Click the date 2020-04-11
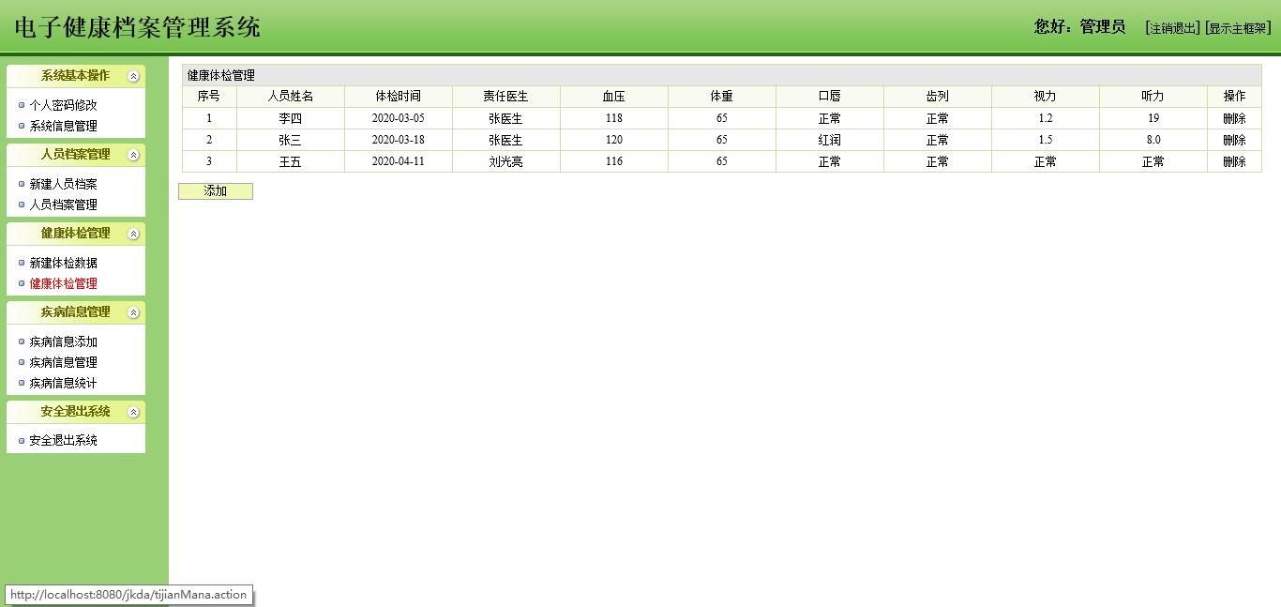The height and width of the screenshot is (607, 1281). [x=399, y=161]
